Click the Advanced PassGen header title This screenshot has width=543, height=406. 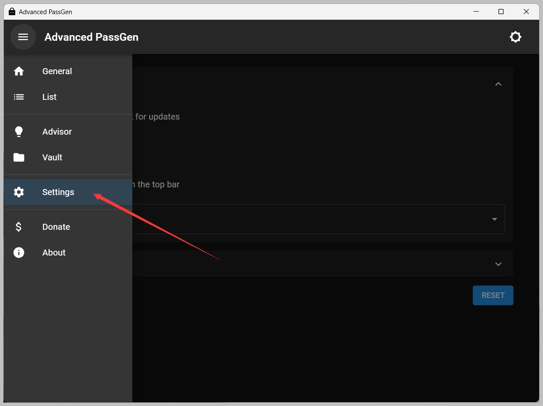[91, 37]
